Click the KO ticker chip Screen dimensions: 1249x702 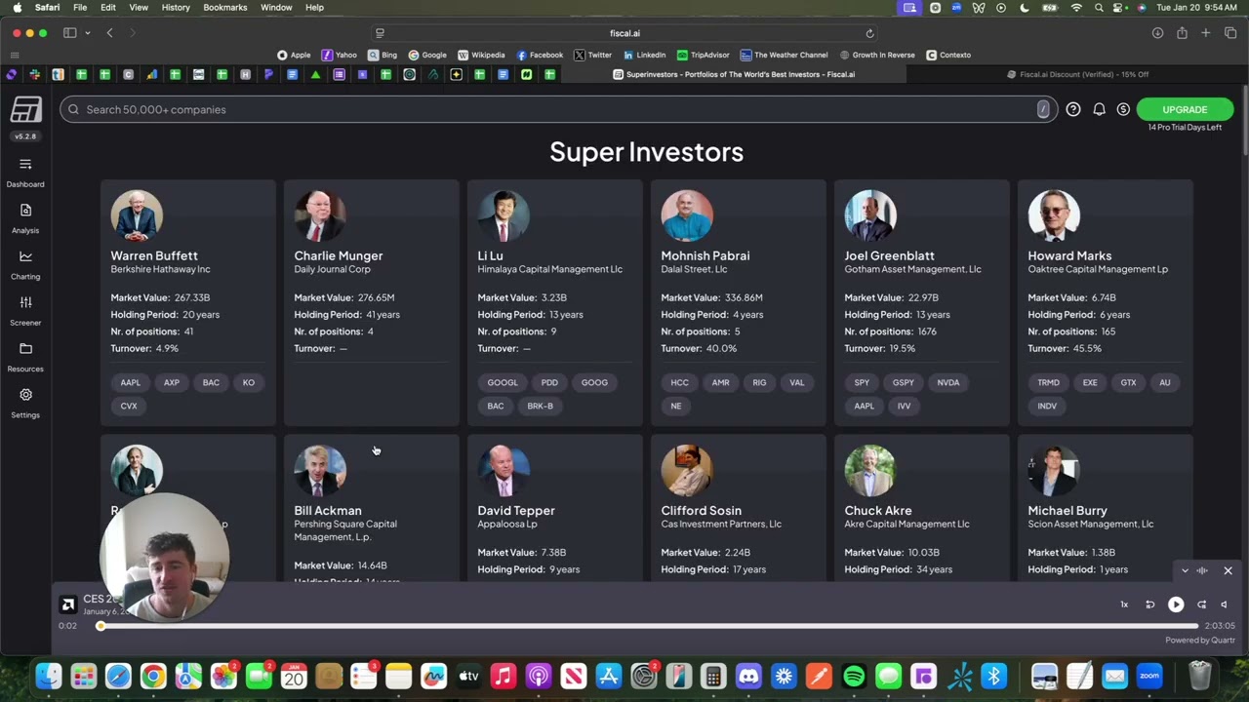249,382
